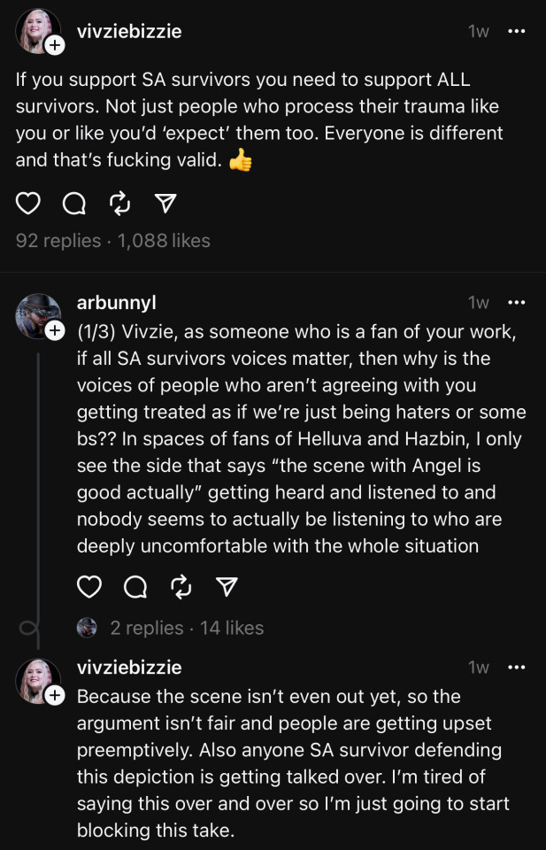
Task: Open arbunnyl's profile picture
Action: tap(35, 314)
